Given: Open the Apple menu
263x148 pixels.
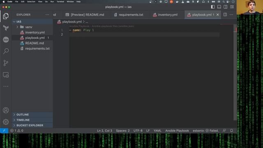Looking at the screenshot, I should pos(4,2).
